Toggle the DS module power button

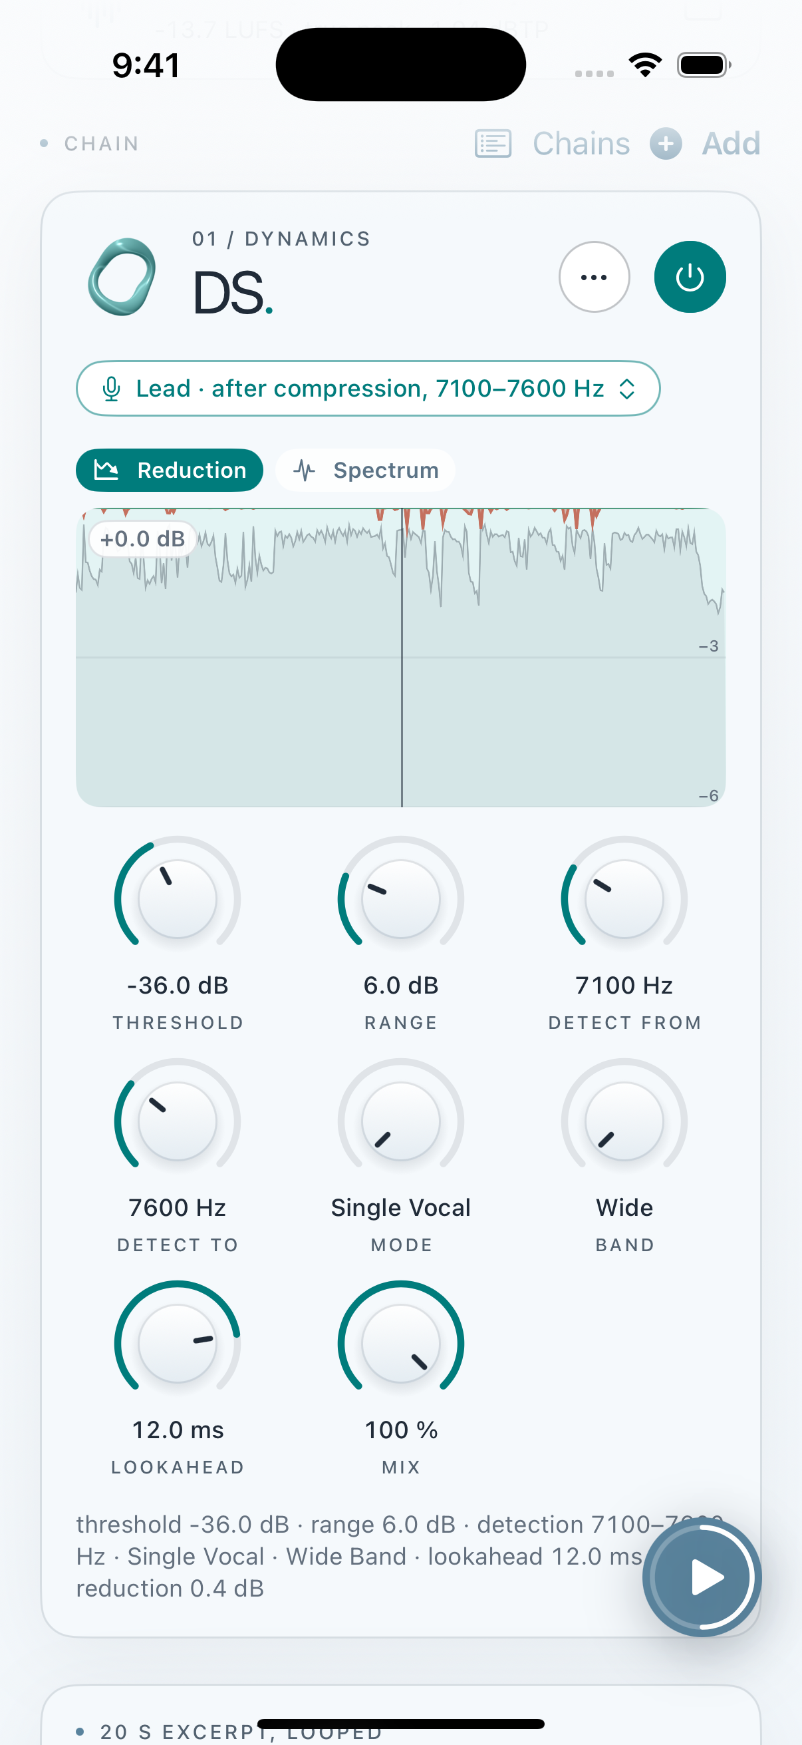pos(690,277)
